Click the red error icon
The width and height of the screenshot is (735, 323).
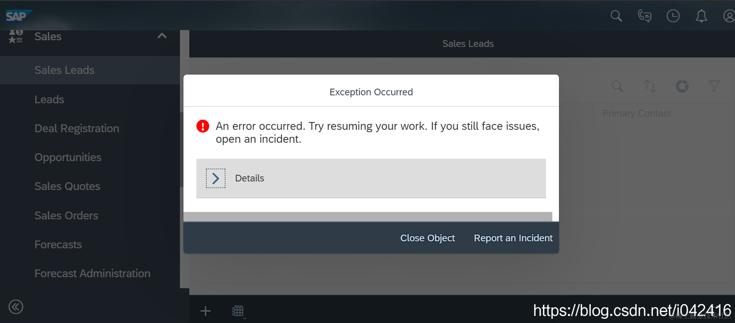point(203,126)
